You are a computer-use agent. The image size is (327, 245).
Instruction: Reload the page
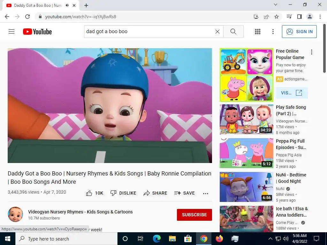click(x=27, y=17)
